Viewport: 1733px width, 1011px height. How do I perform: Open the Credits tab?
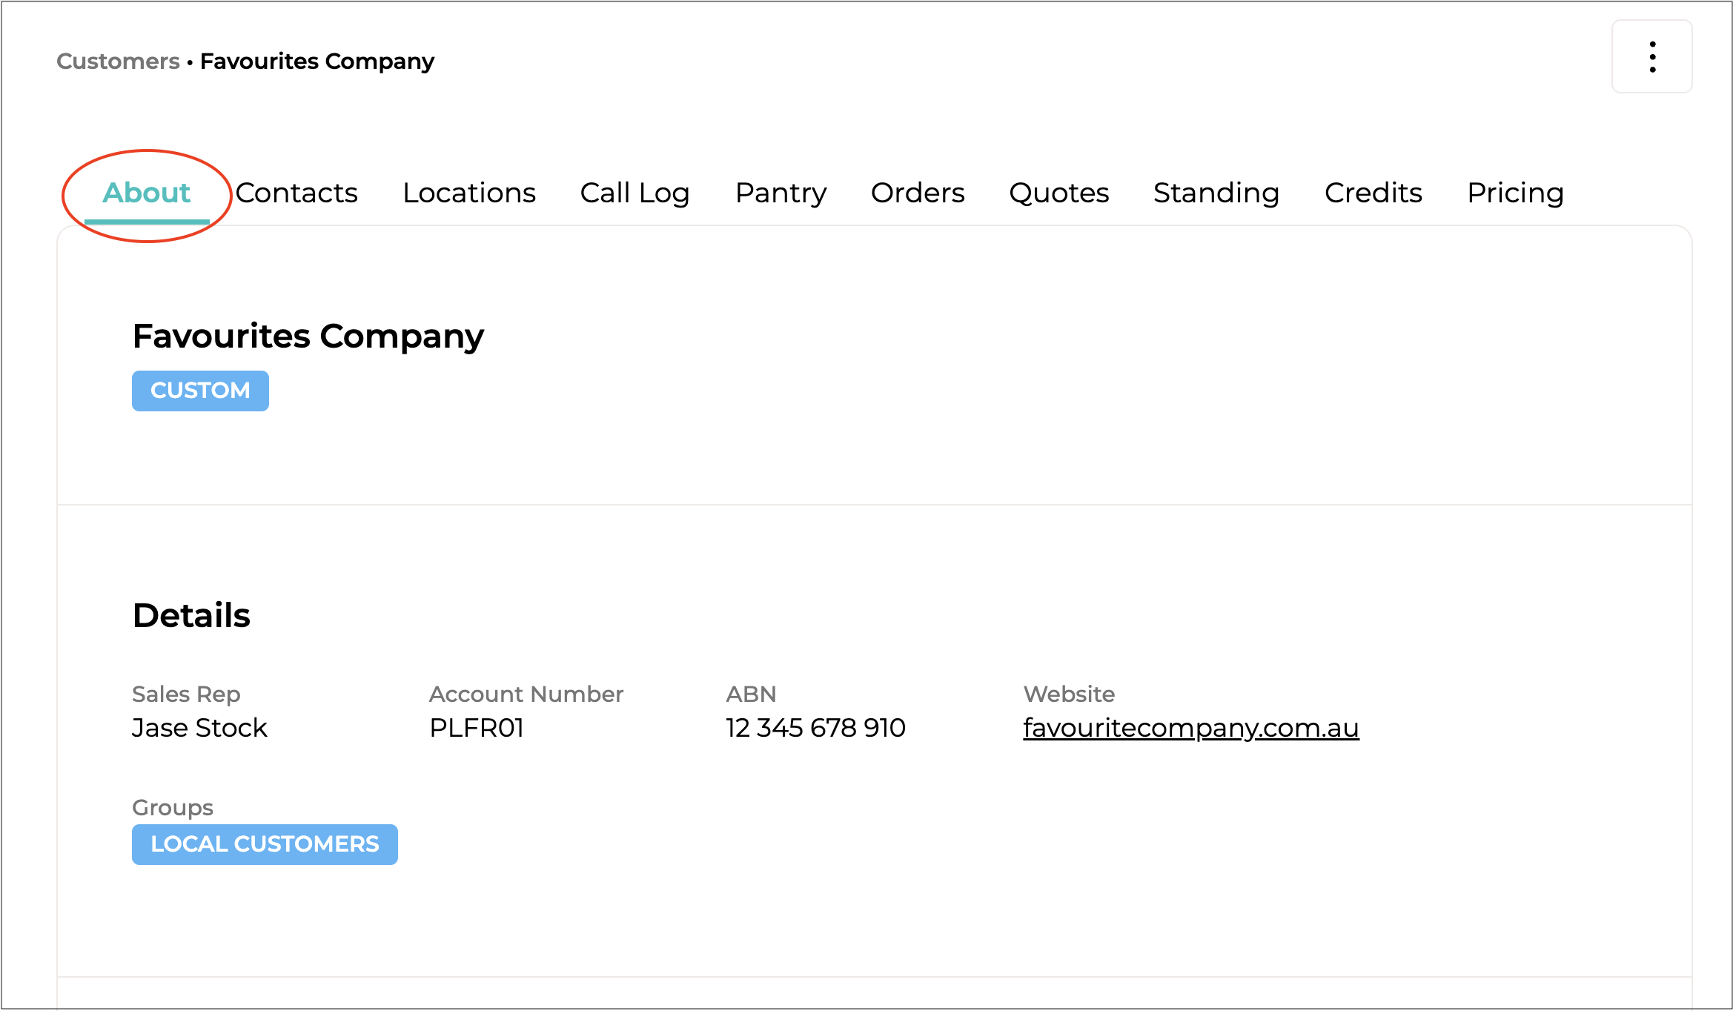(1373, 193)
